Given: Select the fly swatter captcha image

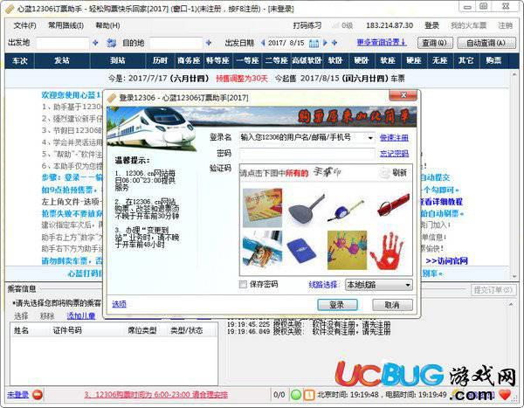Looking at the screenshot, I should (x=306, y=209).
